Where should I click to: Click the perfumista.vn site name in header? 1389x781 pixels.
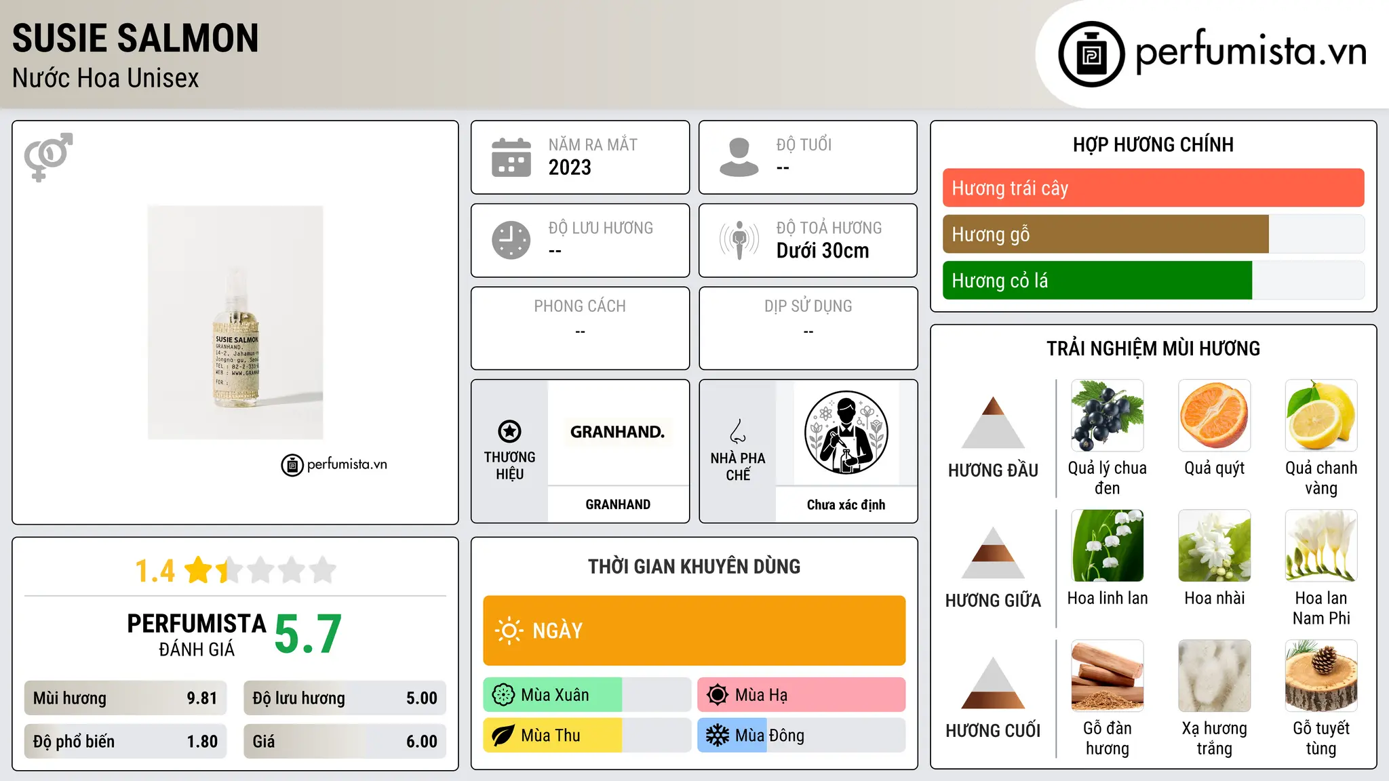click(1251, 52)
